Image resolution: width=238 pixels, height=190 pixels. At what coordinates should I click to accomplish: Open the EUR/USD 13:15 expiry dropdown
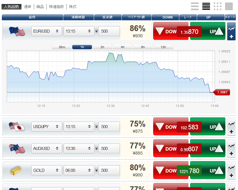79,31
